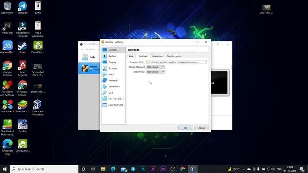
Task: Open File Explorer from the taskbar
Action: 103,169
